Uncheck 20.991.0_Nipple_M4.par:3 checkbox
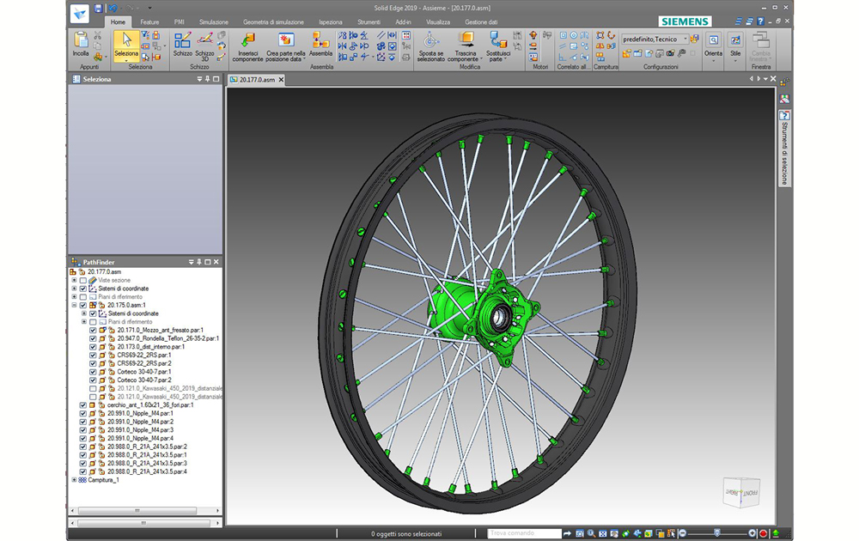 coord(83,430)
